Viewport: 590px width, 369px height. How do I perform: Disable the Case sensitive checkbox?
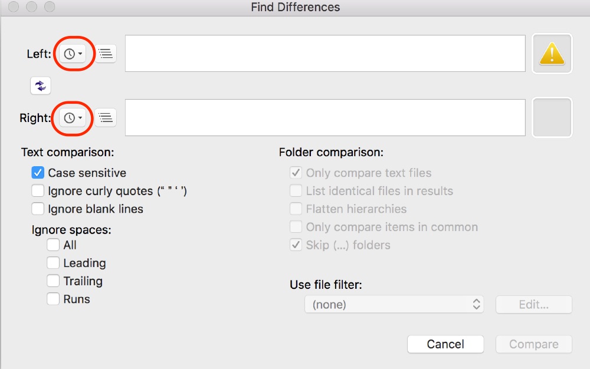click(x=38, y=173)
